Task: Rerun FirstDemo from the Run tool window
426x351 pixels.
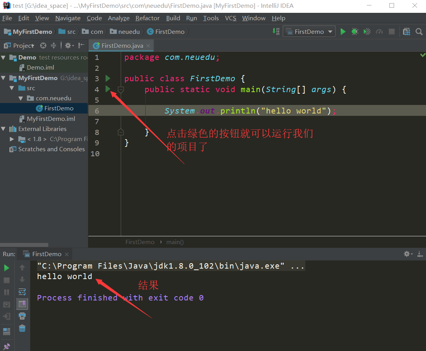Action: click(x=6, y=267)
